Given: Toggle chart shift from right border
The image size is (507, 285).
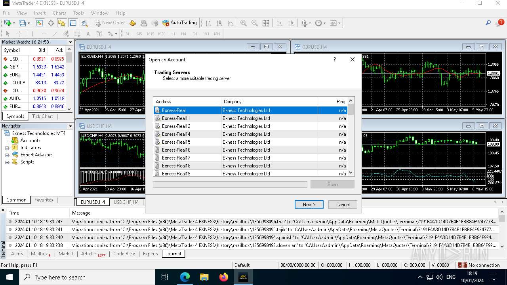Looking at the screenshot, I should 290,23.
